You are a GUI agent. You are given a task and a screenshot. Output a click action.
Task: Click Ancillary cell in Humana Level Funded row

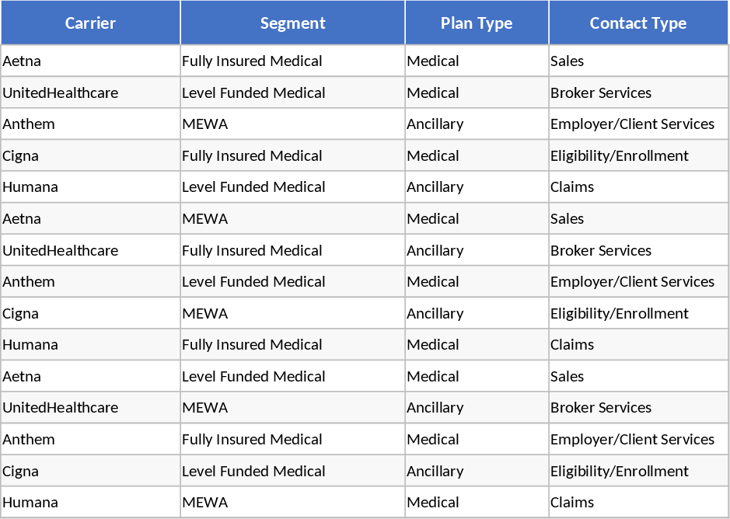(435, 187)
